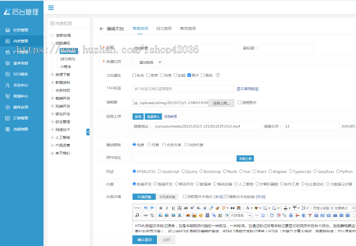Click the 批量导入 button
This screenshot has width=356, height=246.
click(153, 116)
